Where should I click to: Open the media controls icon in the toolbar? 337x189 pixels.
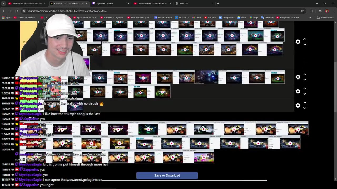coord(320,11)
